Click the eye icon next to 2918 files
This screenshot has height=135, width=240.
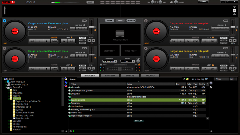point(203,79)
